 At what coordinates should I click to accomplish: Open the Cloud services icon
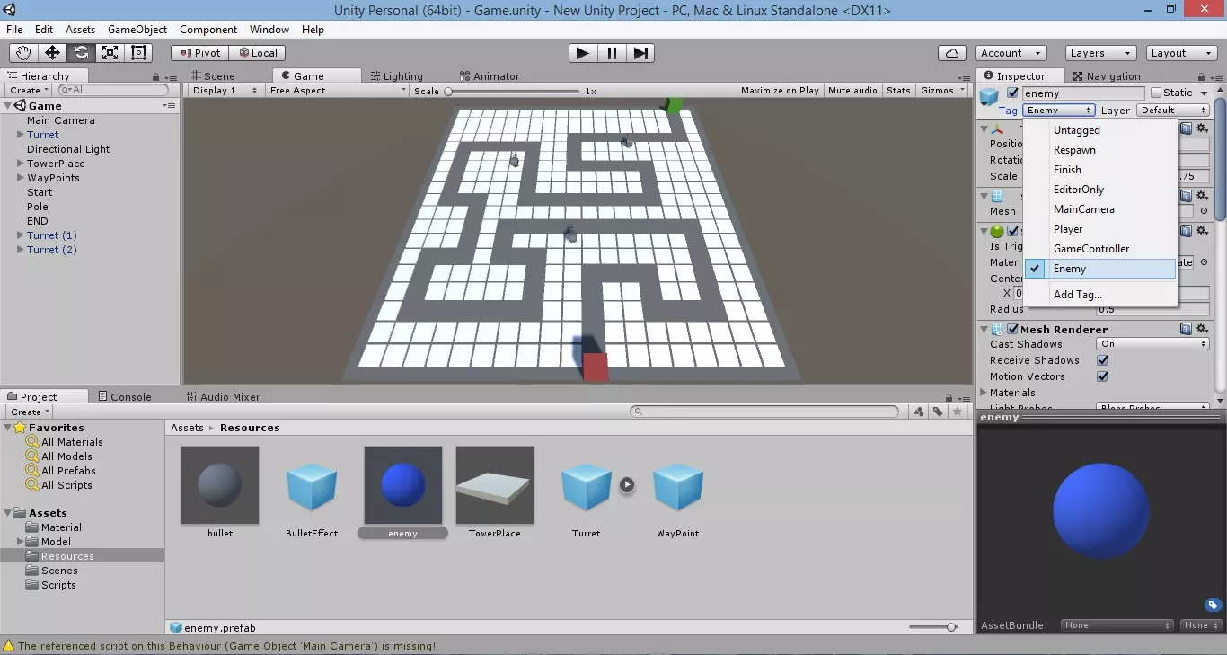point(951,53)
